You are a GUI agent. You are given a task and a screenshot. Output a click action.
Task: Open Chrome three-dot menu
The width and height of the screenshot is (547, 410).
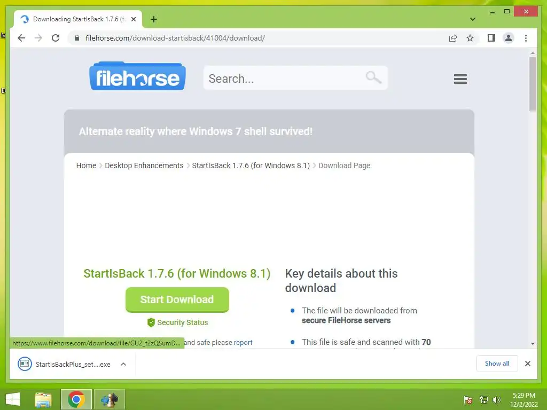[x=526, y=38]
